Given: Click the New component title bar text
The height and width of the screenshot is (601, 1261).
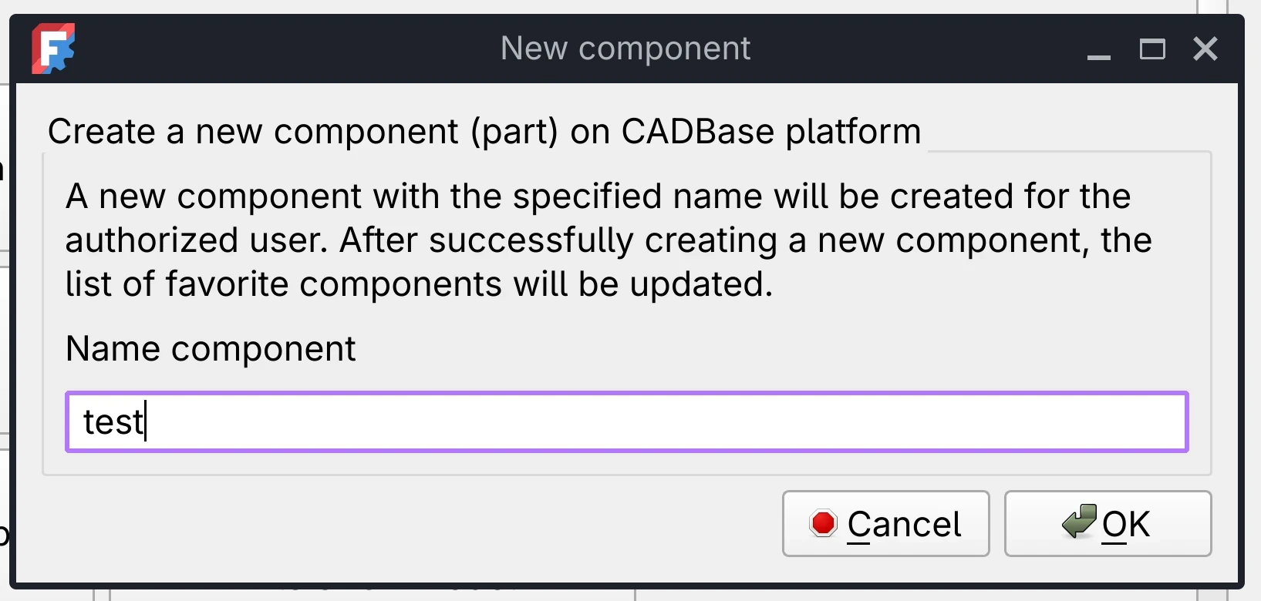Looking at the screenshot, I should coord(625,48).
